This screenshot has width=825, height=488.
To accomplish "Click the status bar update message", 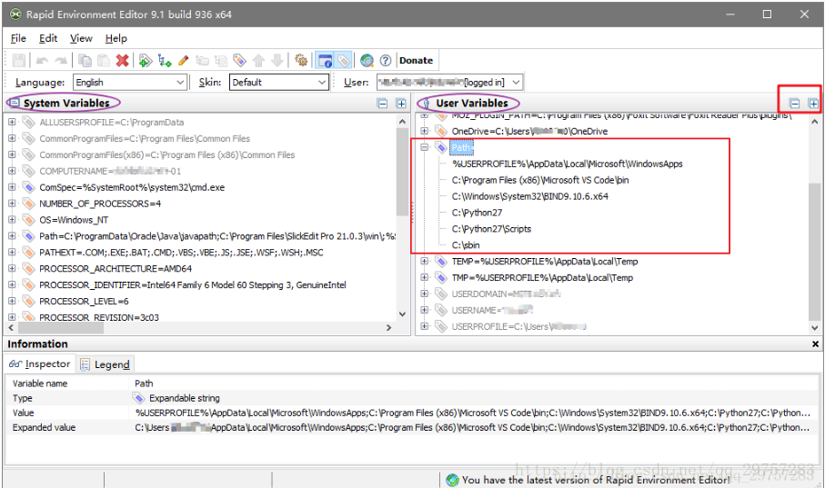I will click(x=595, y=480).
